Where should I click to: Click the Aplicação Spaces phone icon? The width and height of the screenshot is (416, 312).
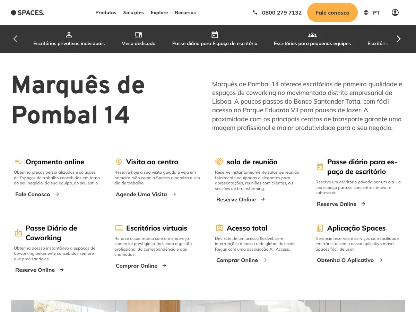[x=320, y=228]
